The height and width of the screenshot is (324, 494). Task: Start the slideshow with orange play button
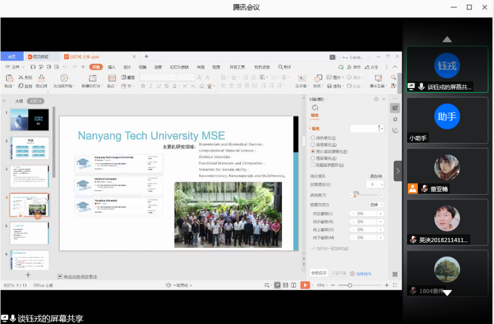click(305, 285)
